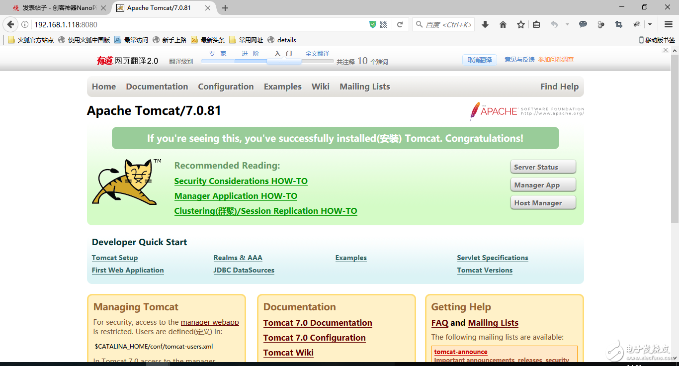This screenshot has height=366, width=679.
Task: Open the 新手上路 bookmark
Action: [x=170, y=40]
